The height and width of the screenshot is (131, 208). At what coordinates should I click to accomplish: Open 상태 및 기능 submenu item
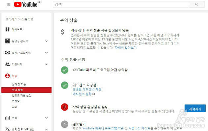pos(19,84)
